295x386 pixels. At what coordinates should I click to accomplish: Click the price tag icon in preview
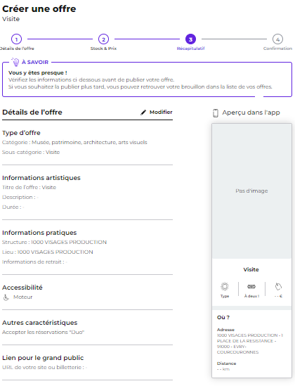coord(278,287)
